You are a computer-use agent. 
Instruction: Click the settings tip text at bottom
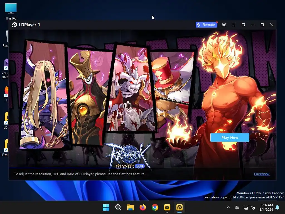point(80,174)
